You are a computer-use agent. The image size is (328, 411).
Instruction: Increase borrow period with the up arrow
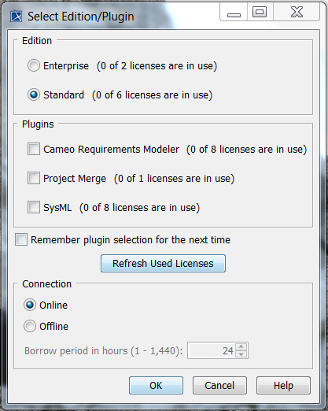tap(241, 346)
